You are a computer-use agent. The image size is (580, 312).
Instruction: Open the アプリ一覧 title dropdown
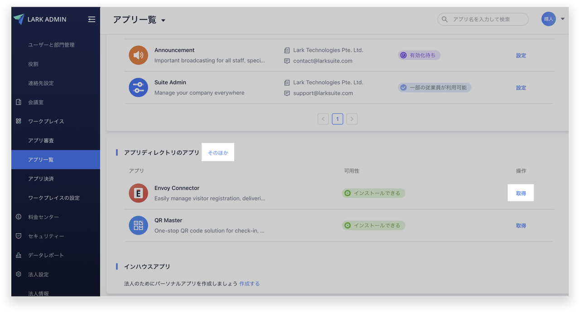tap(163, 20)
